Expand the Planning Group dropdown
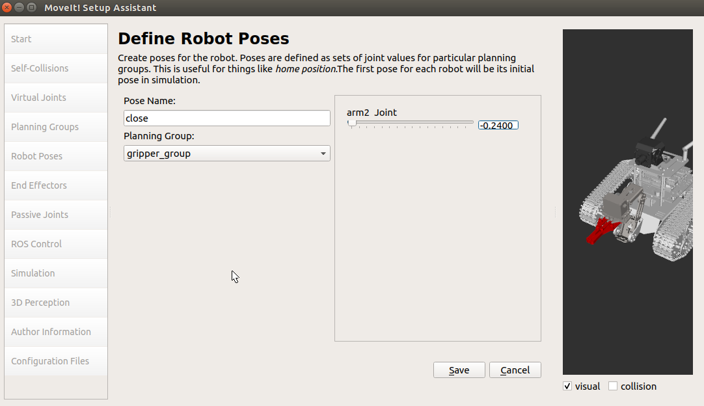Viewport: 704px width, 406px height. [x=226, y=153]
